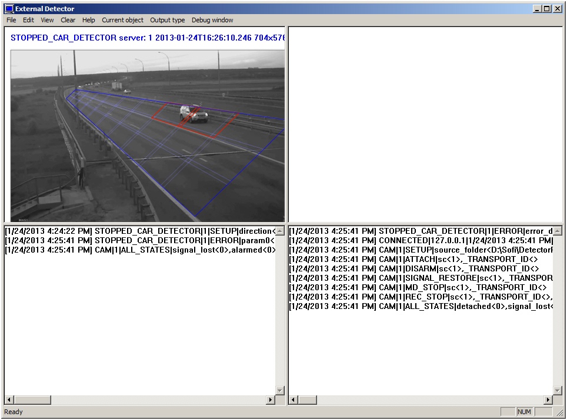
Task: Click the External Detector title bar icon
Action: tap(9, 9)
